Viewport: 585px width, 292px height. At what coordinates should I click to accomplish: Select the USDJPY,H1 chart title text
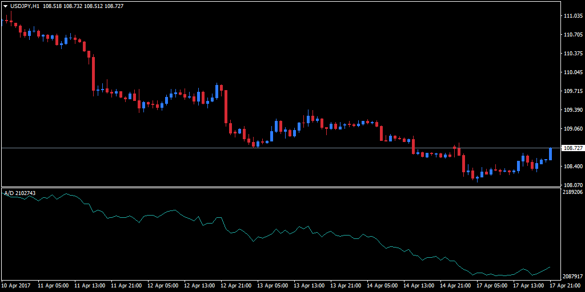(25, 6)
